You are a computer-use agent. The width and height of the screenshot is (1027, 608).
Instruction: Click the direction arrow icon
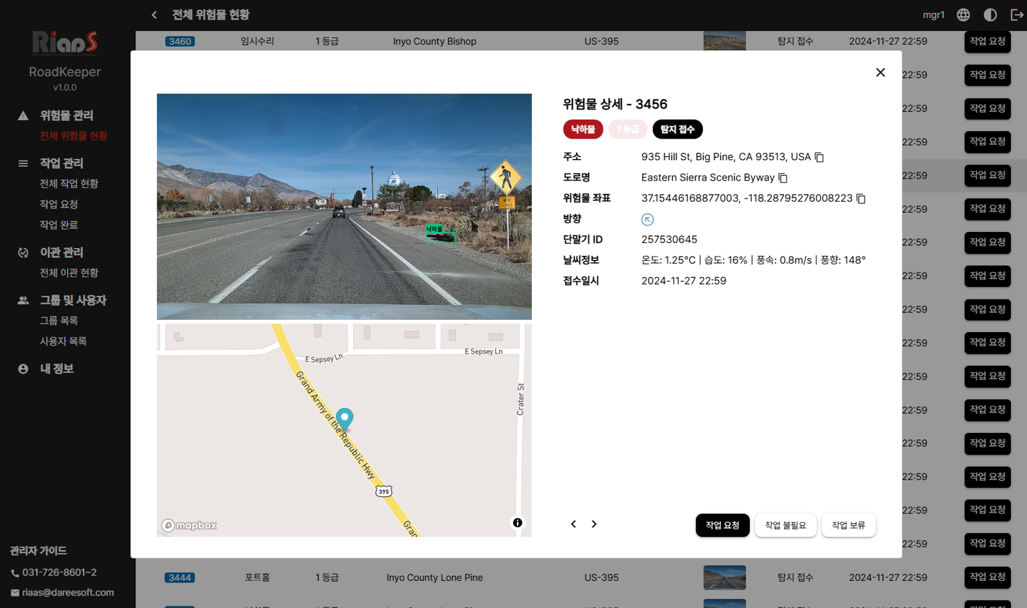647,220
